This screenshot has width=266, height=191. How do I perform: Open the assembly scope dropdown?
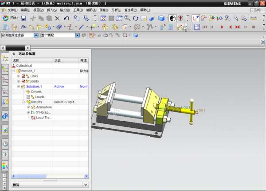tap(77, 35)
